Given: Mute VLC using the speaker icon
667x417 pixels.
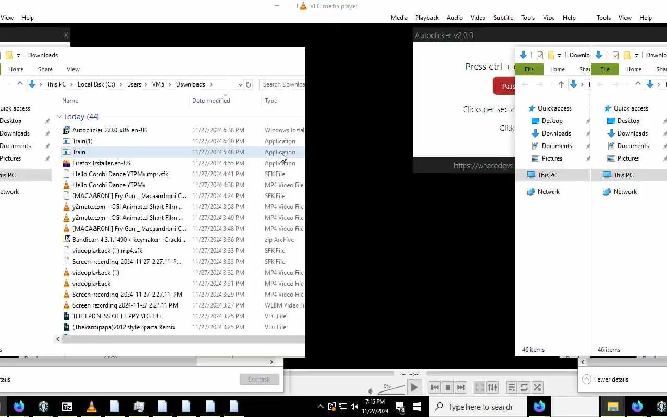Looking at the screenshot, I should click(x=370, y=391).
